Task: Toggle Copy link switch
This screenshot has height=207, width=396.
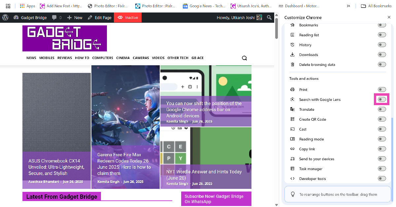Action: point(382,149)
